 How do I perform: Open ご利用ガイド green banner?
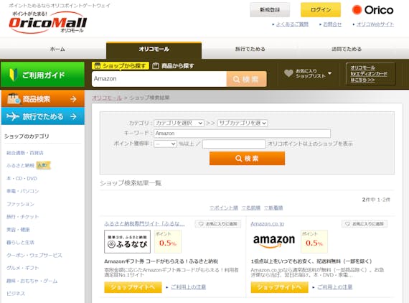click(42, 75)
